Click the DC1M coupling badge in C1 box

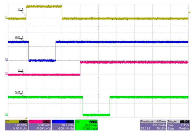pyautogui.click(x=23, y=121)
